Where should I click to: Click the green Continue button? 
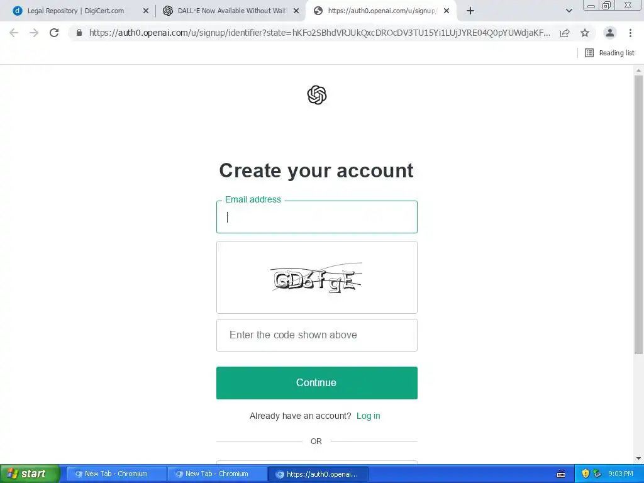pyautogui.click(x=317, y=383)
